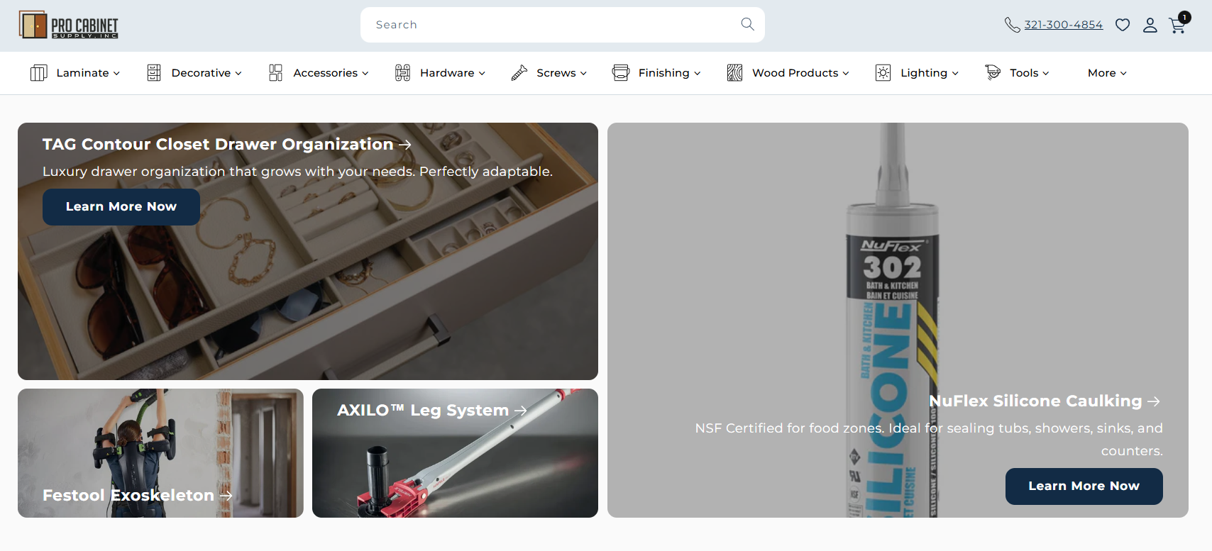Open the user account icon

(1150, 26)
